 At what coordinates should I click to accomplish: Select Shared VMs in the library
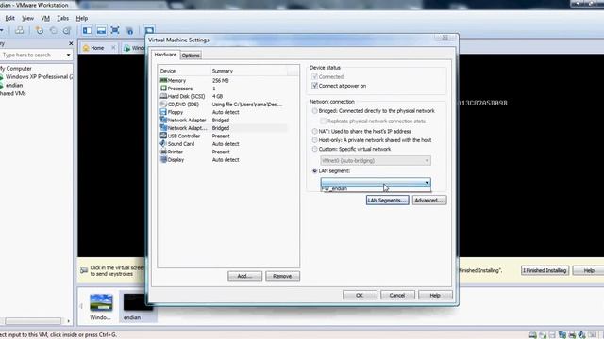pos(12,93)
